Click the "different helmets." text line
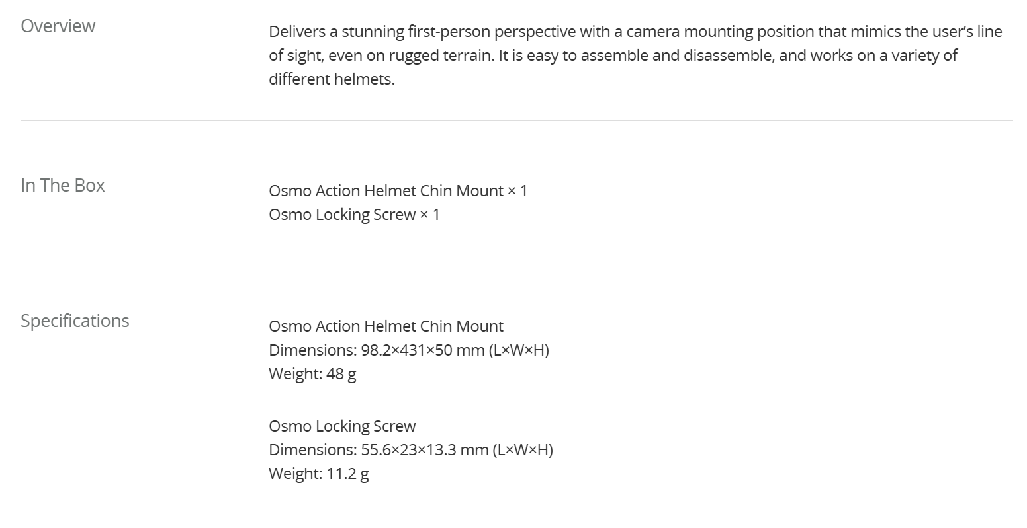Image resolution: width=1027 pixels, height=528 pixels. pyautogui.click(x=332, y=79)
